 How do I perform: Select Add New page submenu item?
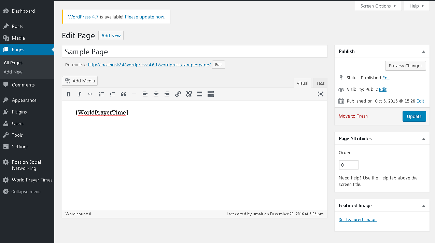point(13,72)
